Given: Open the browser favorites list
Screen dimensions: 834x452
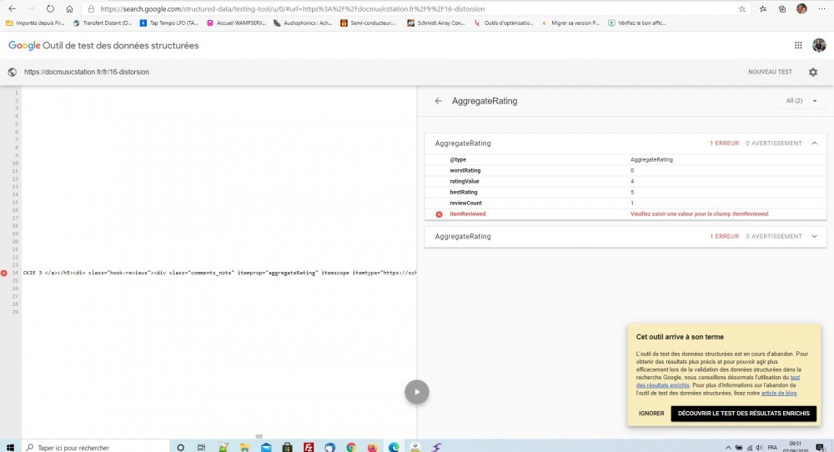Looking at the screenshot, I should click(x=763, y=8).
